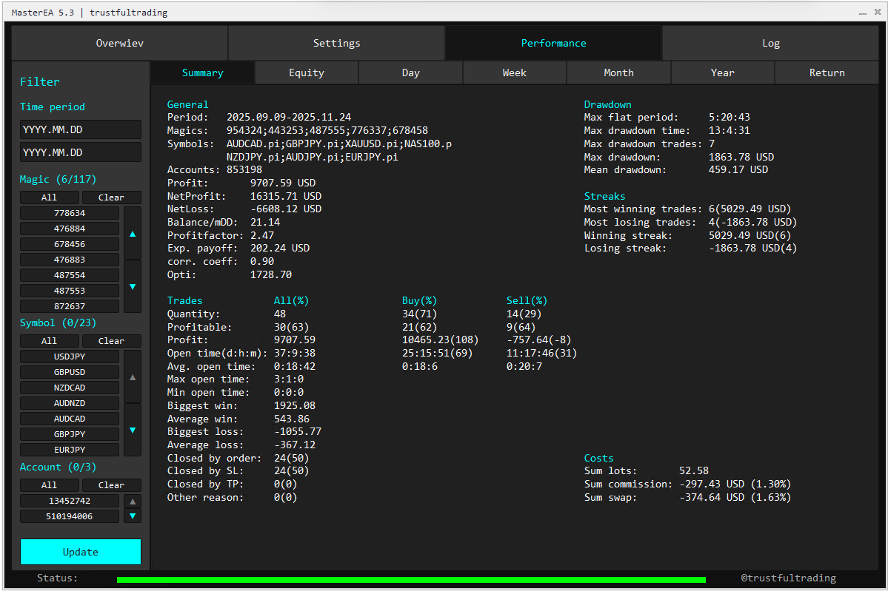Screen dimensions: 888x591
Task: Click the green status progress bar
Action: pos(411,579)
